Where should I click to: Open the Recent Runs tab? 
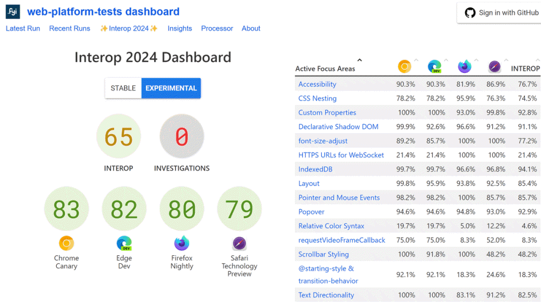69,28
